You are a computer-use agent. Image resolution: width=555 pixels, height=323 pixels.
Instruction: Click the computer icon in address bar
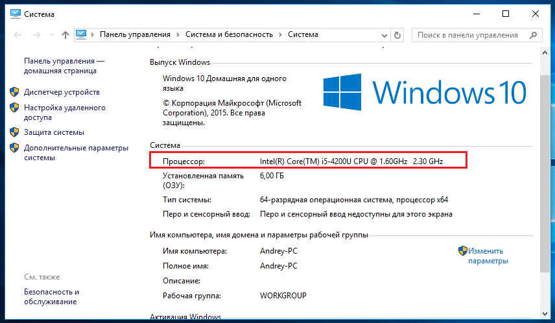[81, 34]
